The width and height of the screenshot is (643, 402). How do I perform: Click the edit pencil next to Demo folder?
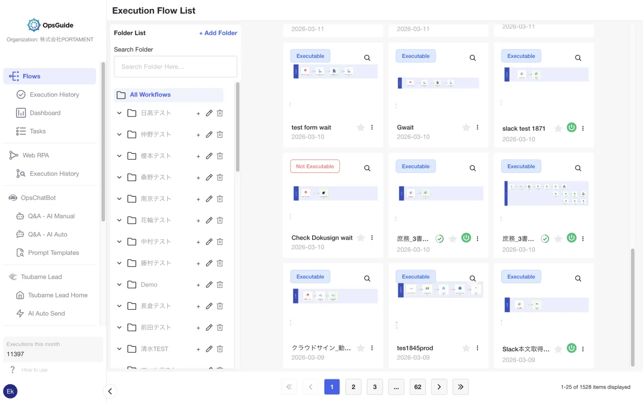(x=209, y=284)
